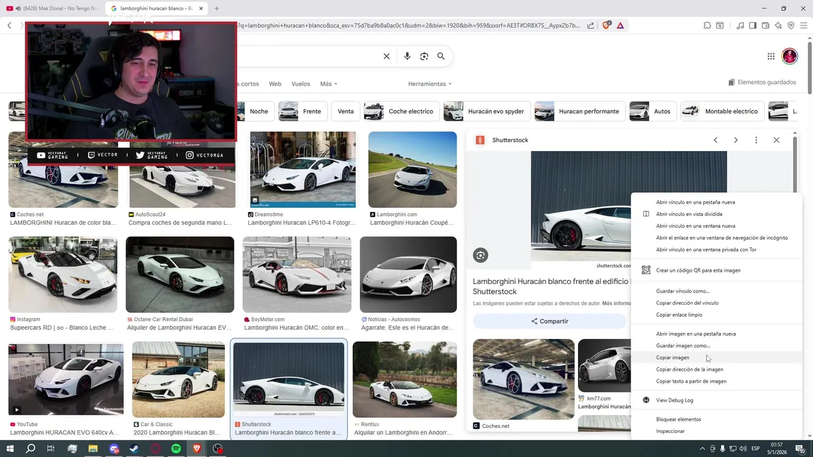Click the Huracán evo spyder chip

coord(487,111)
